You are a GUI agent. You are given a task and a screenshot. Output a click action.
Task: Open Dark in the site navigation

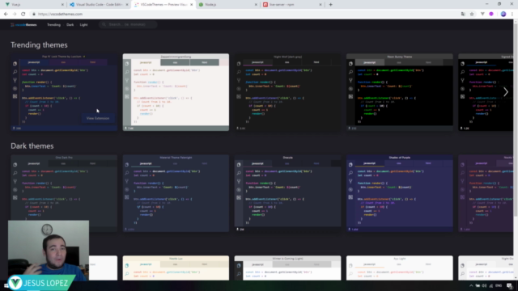tap(70, 25)
